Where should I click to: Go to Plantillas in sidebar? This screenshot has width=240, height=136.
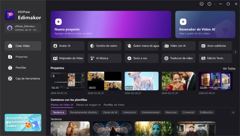click(x=23, y=68)
